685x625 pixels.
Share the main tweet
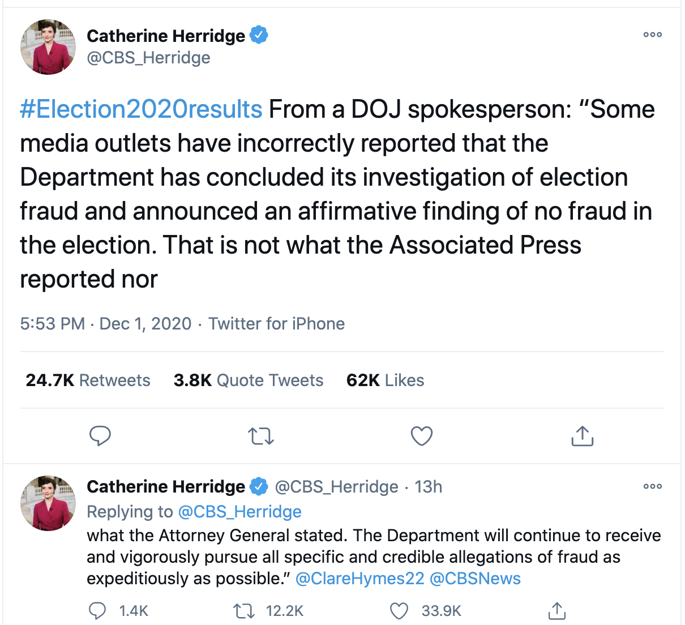pyautogui.click(x=582, y=436)
